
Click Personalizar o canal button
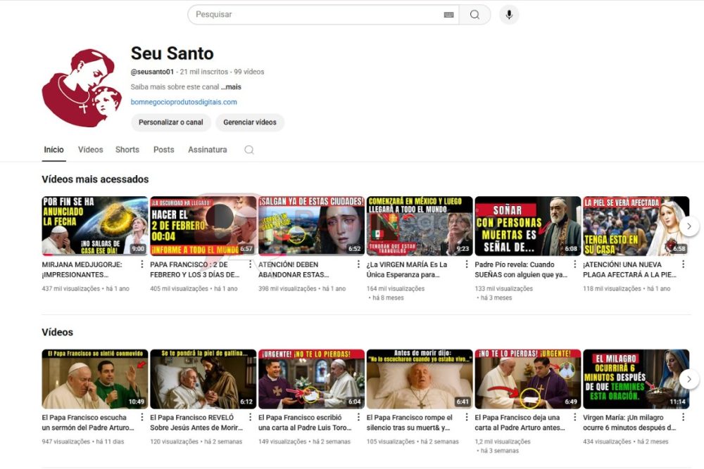pyautogui.click(x=170, y=122)
